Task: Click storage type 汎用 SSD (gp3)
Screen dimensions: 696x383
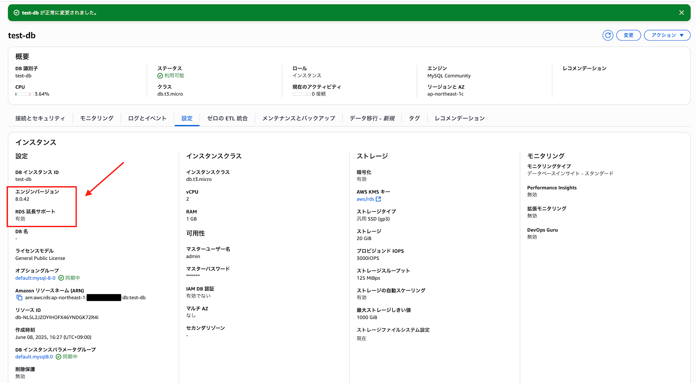Action: (x=373, y=219)
